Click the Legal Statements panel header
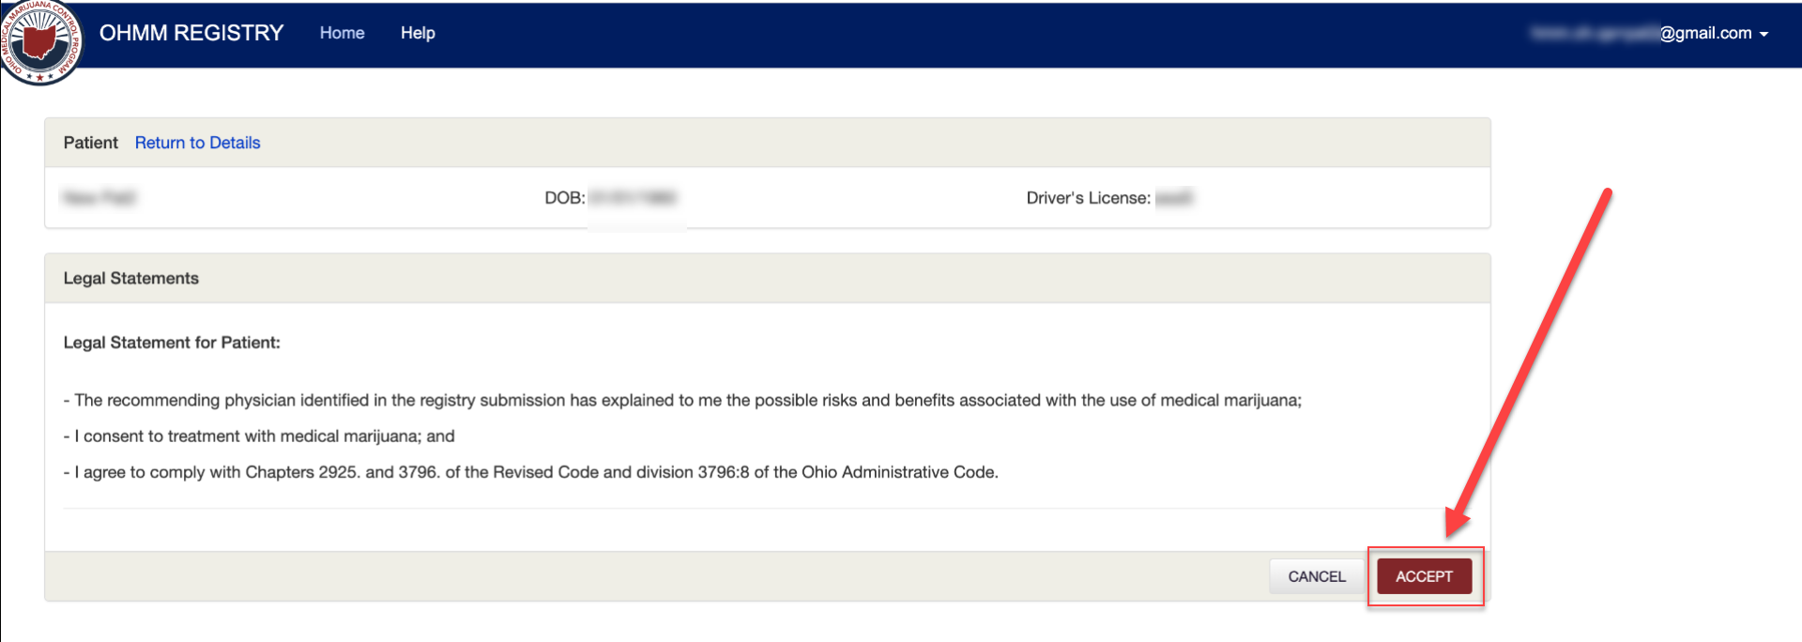1802x642 pixels. tap(131, 279)
